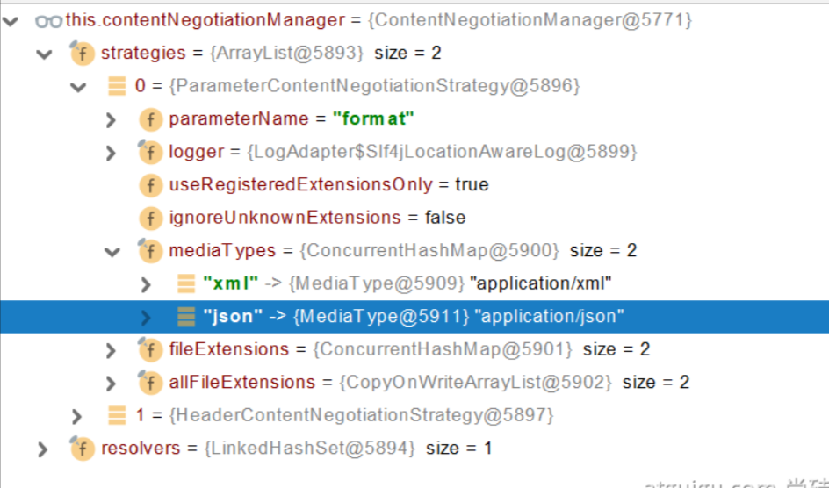Image resolution: width=829 pixels, height=488 pixels.
Task: Click the field icon next to logger
Action: 151,152
